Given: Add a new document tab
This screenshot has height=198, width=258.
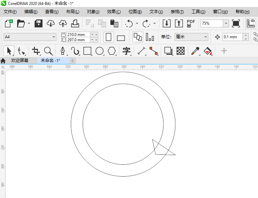Looking at the screenshot, I should [72, 61].
